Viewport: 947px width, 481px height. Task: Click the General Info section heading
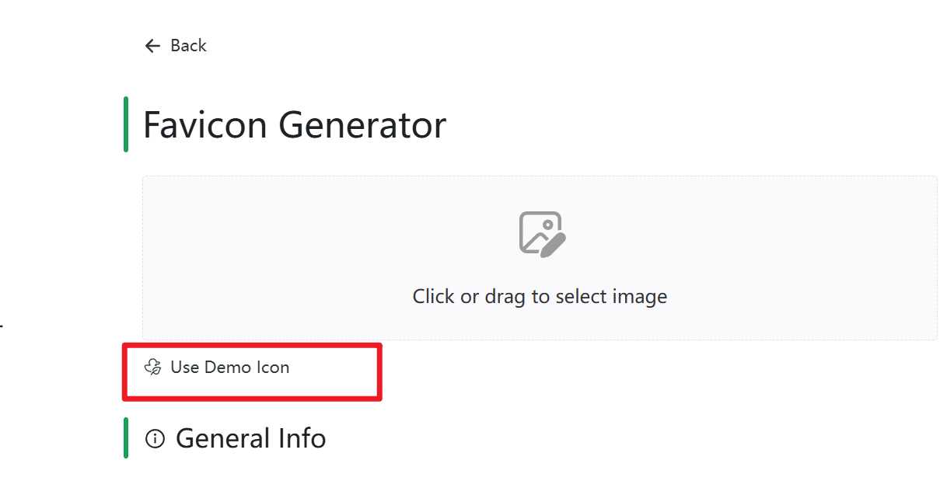(250, 438)
